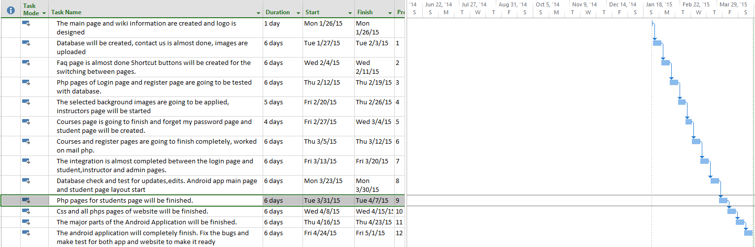Viewport: 755px width, 247px height.
Task: Select the Gantt bar for Database will be created task
Action: point(657,43)
